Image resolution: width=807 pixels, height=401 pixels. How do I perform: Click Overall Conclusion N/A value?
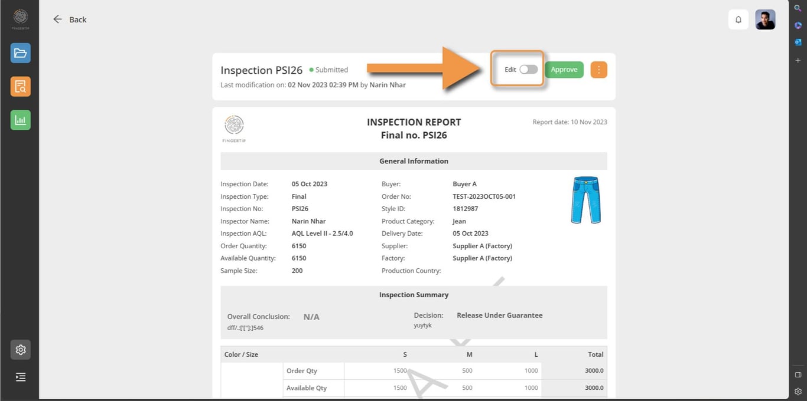coord(311,317)
